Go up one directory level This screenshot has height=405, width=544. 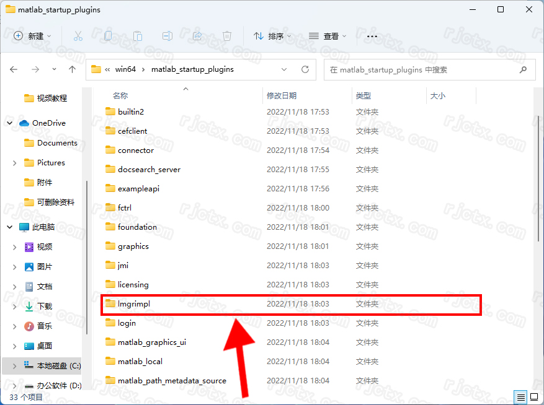point(72,69)
